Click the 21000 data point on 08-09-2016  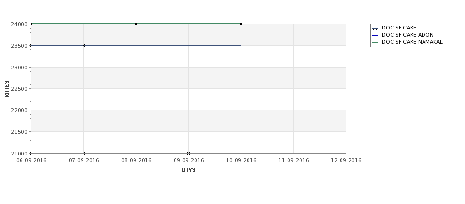coord(136,153)
